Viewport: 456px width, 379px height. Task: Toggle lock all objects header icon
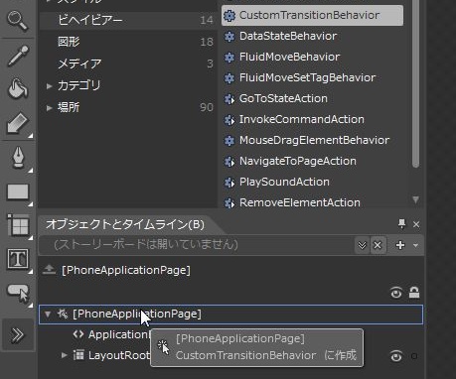(414, 293)
